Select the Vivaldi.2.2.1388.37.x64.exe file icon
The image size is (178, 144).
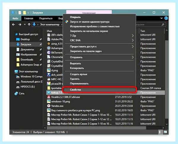tap(49, 97)
